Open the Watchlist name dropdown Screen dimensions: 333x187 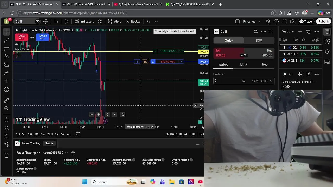click(x=288, y=32)
